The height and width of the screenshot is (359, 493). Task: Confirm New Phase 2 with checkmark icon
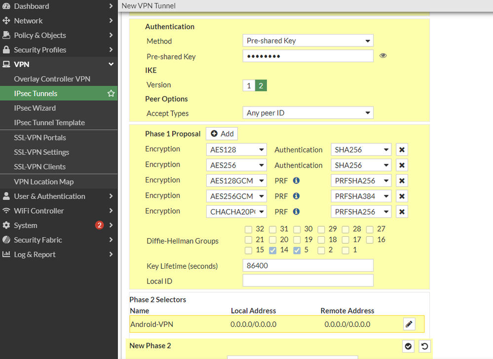(x=408, y=346)
